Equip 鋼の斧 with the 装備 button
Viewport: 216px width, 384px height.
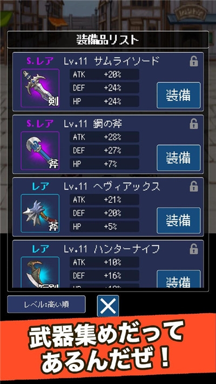click(x=179, y=158)
